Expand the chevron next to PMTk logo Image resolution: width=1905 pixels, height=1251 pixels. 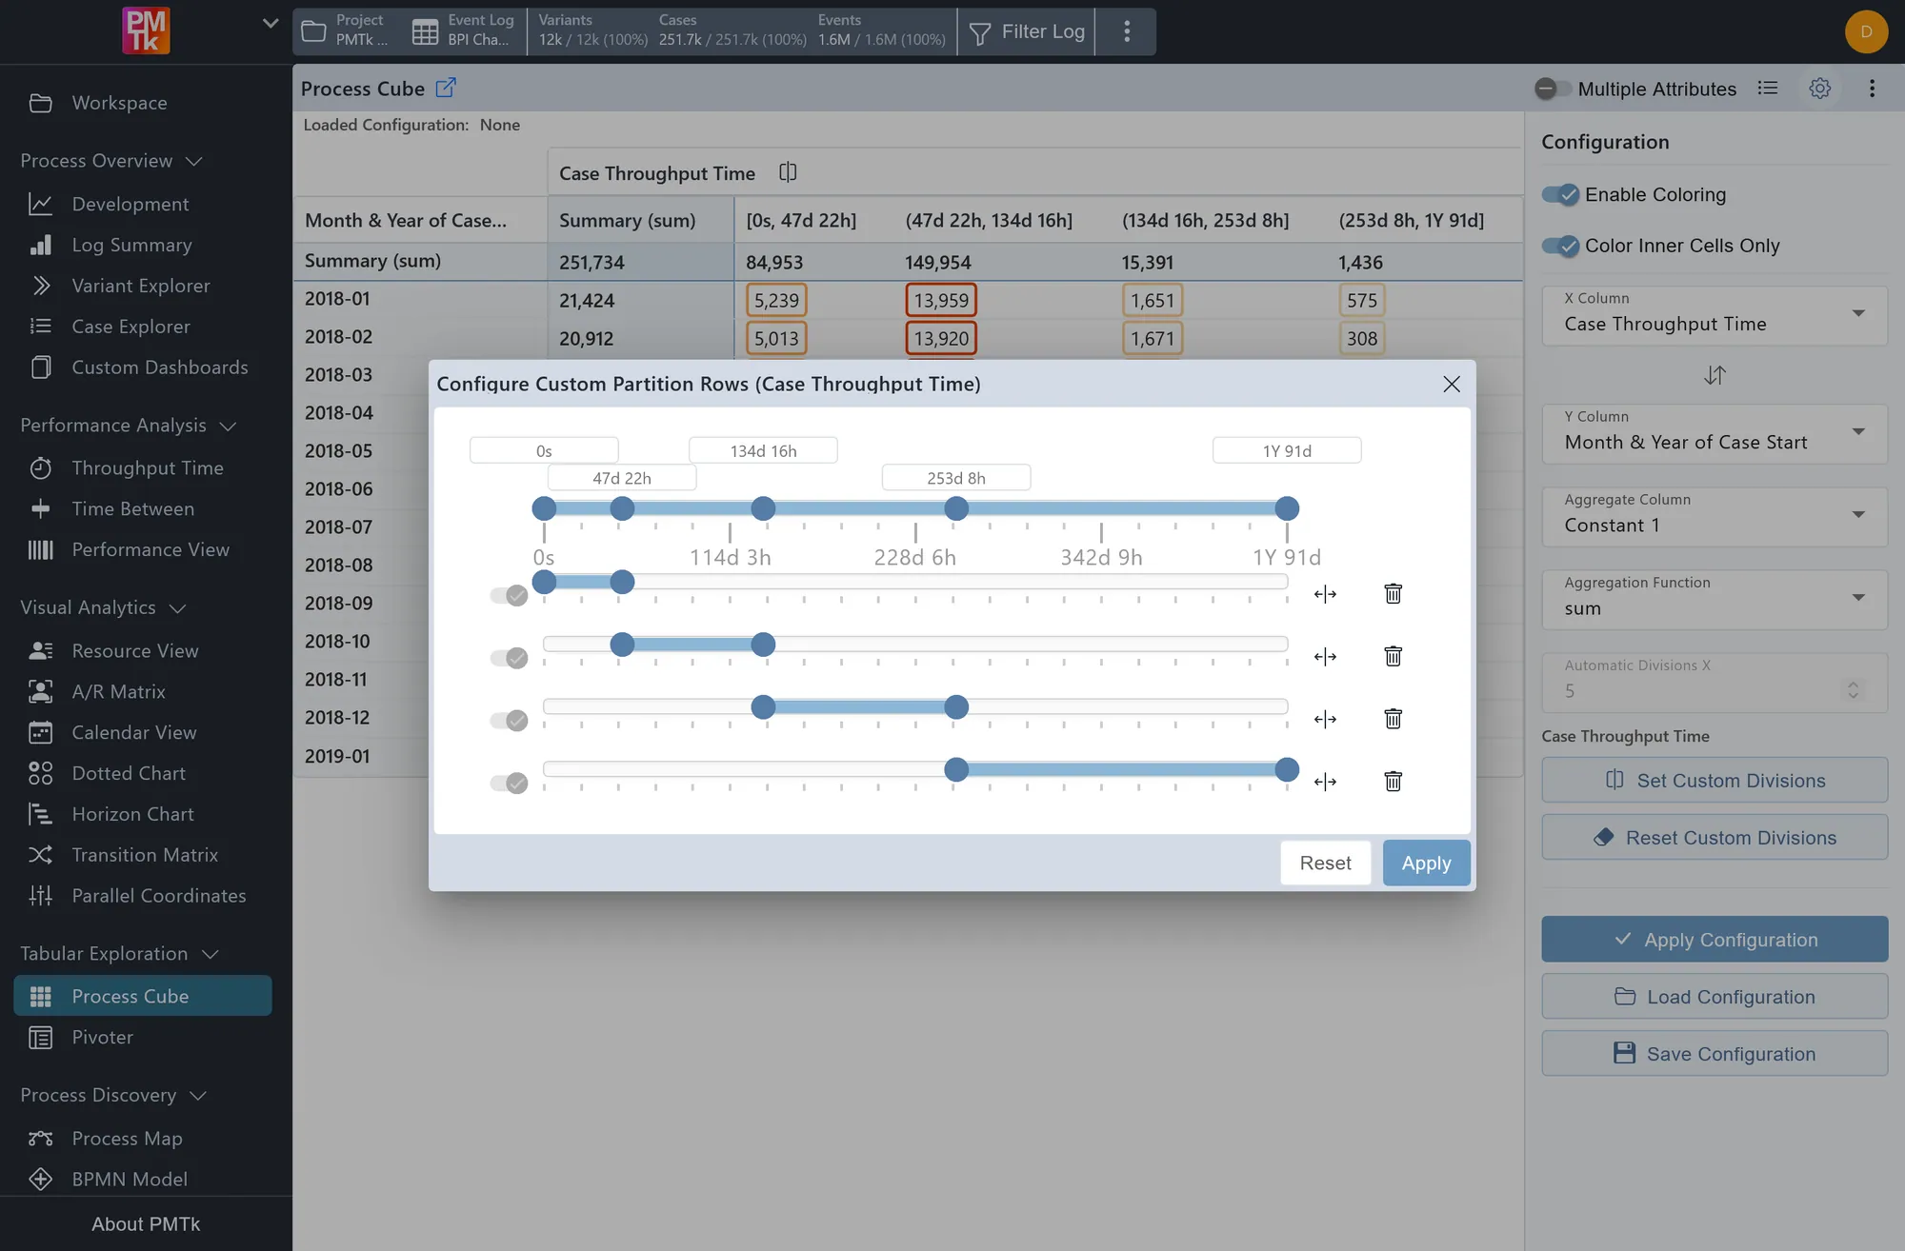271,23
